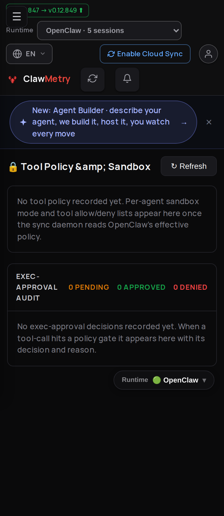Expand the bottom Runtime OpenClaw selector
The image size is (224, 516).
[x=164, y=380]
